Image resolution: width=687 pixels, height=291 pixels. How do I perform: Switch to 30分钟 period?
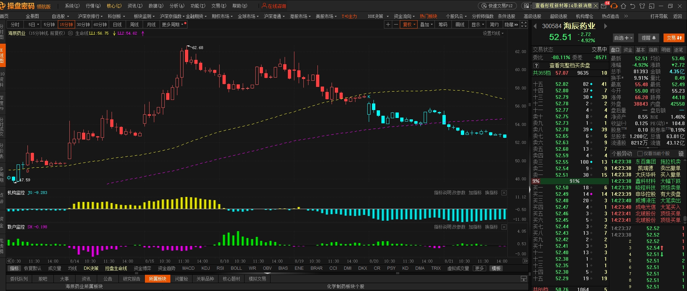click(x=83, y=25)
